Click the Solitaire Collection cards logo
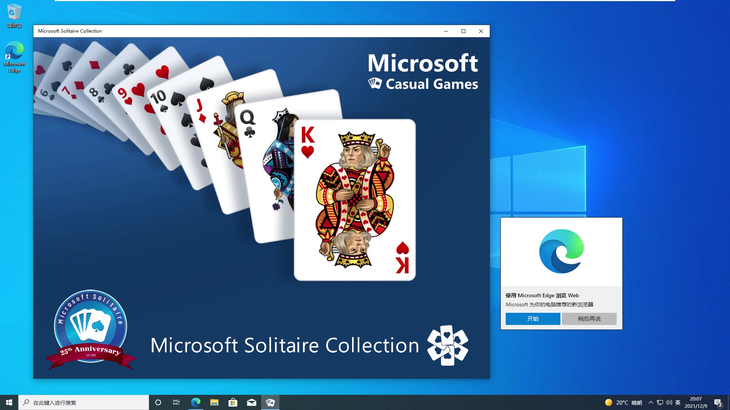 coord(448,345)
